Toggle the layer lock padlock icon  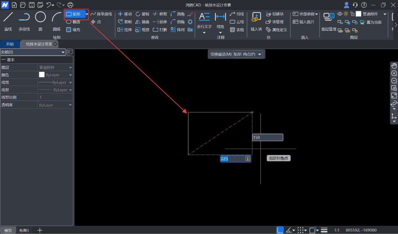coord(352,14)
